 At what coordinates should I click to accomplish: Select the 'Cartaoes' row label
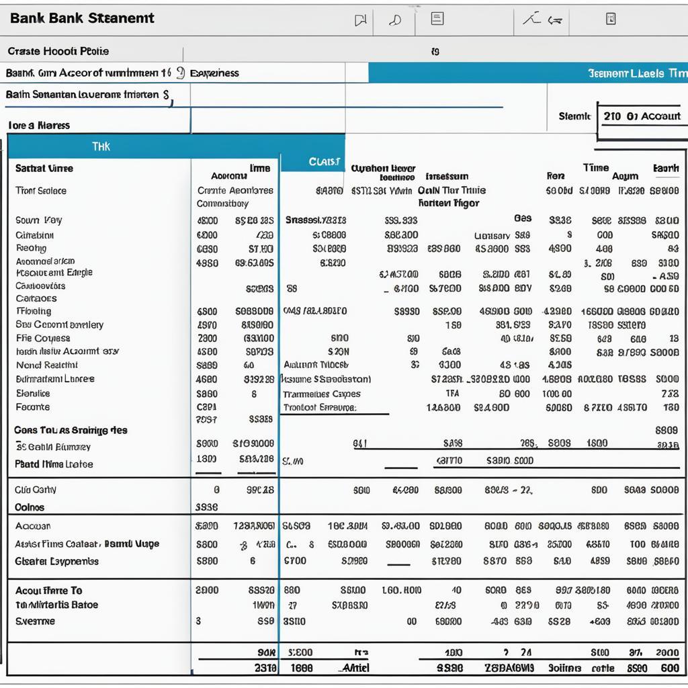pos(36,298)
